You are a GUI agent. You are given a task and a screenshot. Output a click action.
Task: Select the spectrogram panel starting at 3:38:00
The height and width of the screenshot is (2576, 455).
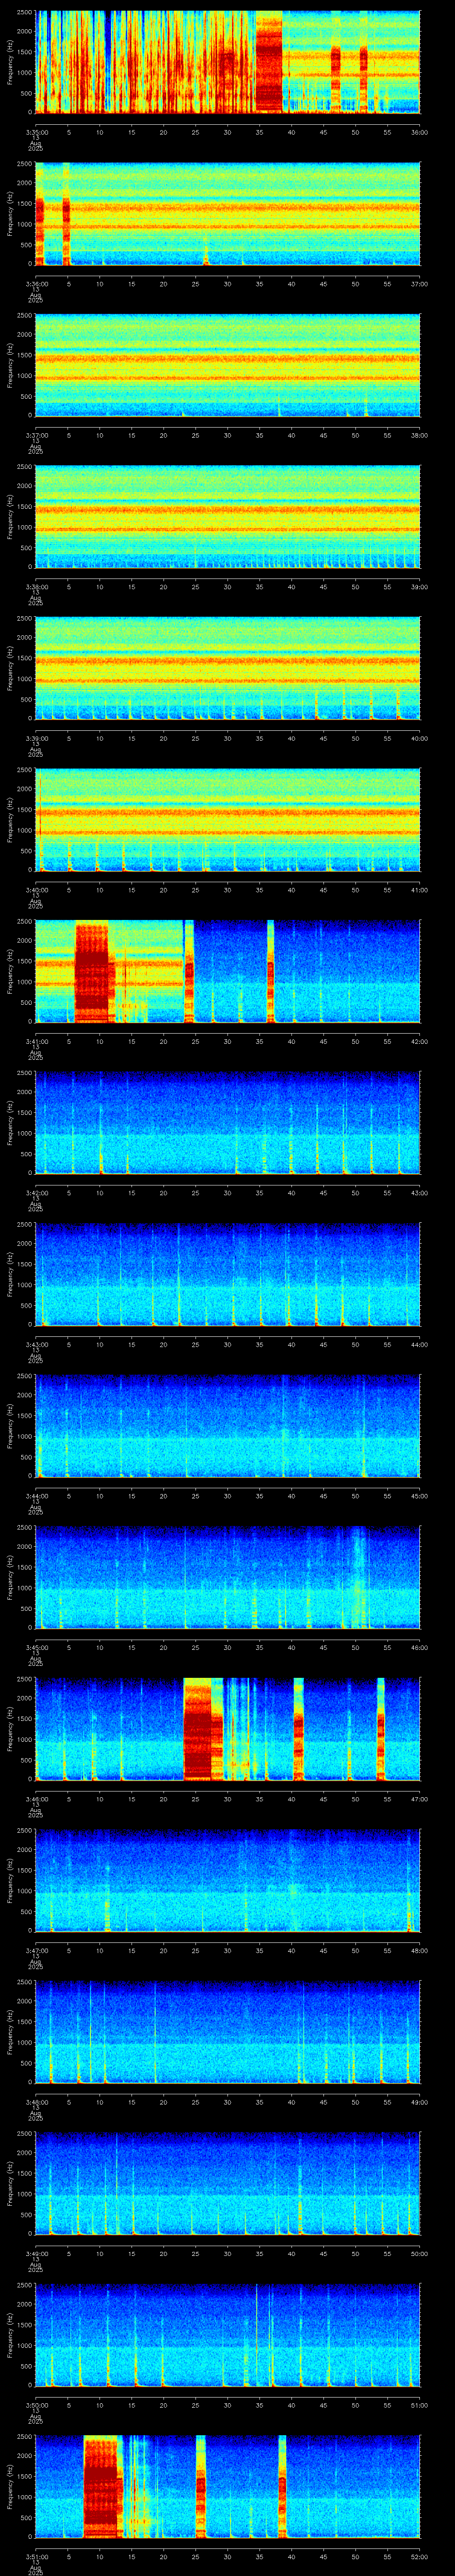click(x=228, y=517)
